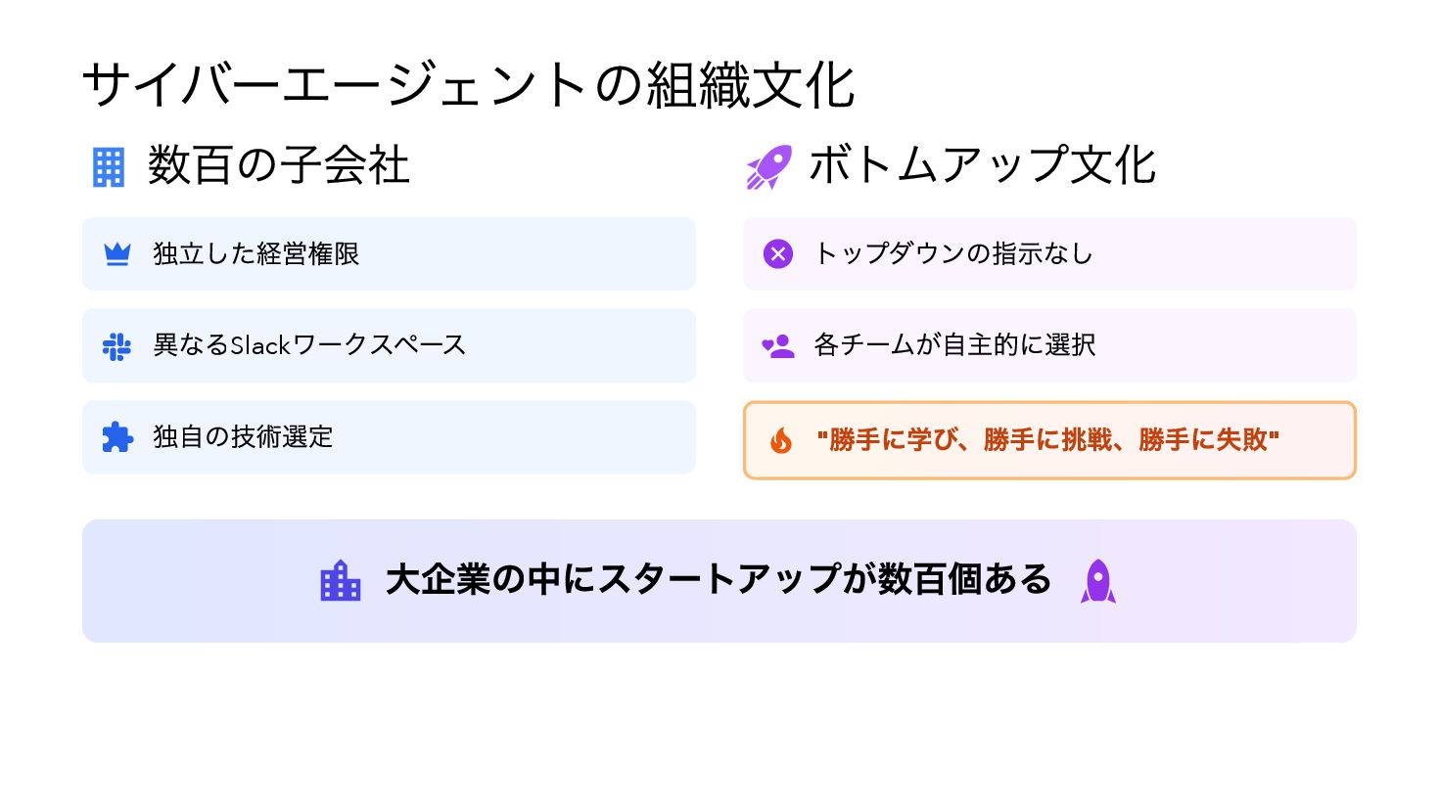1439x810 pixels.
Task: Select the 独立した経営権限 card
Action: [x=389, y=254]
